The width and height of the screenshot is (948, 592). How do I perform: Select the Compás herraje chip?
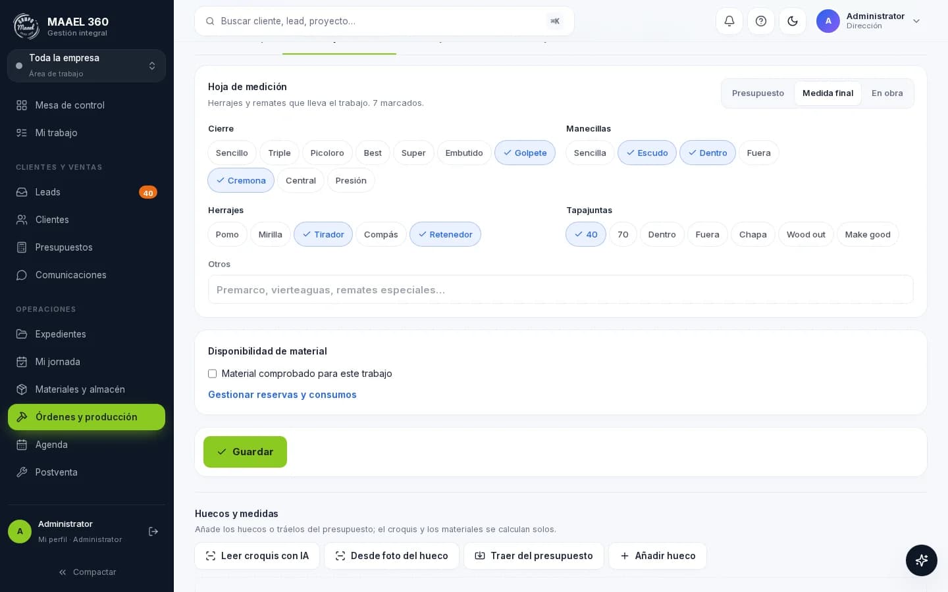381,234
